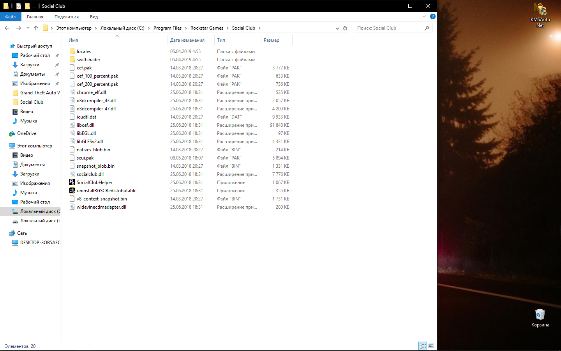Switch to large icons view mode
Screen dimensions: 561x351
click(x=431, y=346)
